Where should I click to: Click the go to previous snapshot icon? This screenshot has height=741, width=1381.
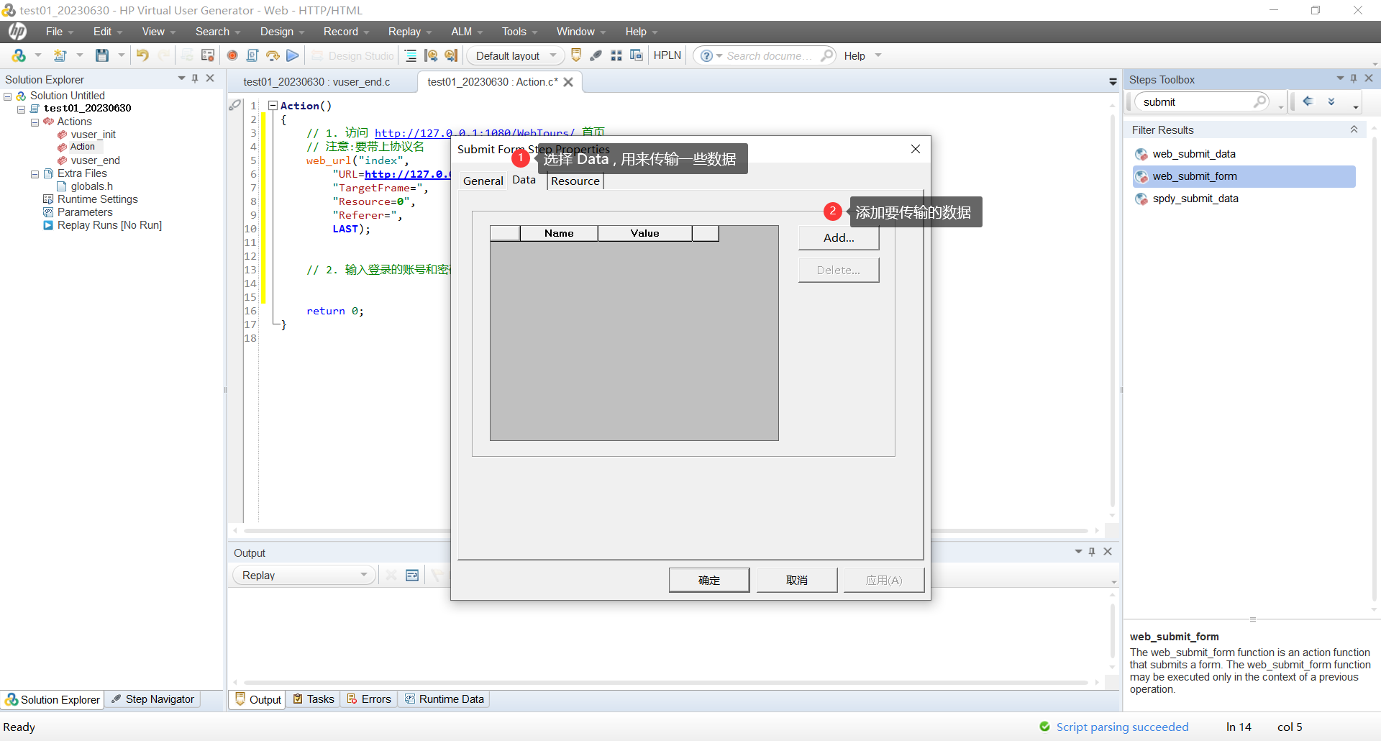click(x=431, y=55)
